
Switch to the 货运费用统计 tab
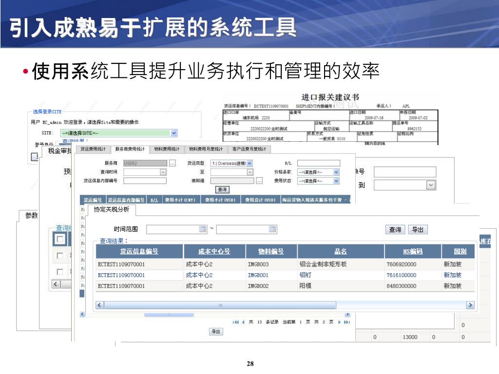(x=93, y=149)
